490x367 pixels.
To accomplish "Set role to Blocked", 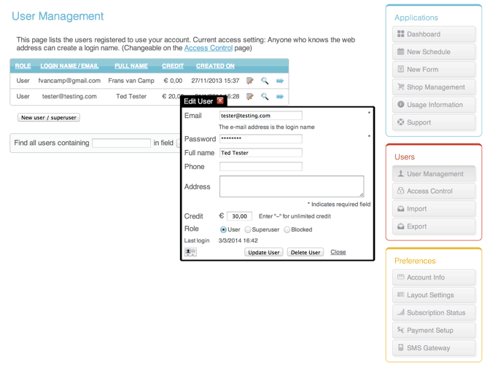I will [287, 229].
